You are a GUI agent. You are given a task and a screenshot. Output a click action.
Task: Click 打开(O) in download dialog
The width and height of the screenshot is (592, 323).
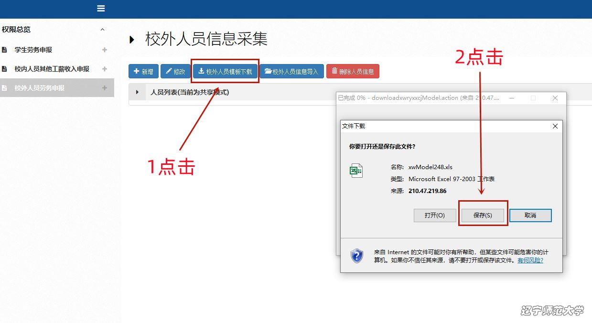click(434, 215)
